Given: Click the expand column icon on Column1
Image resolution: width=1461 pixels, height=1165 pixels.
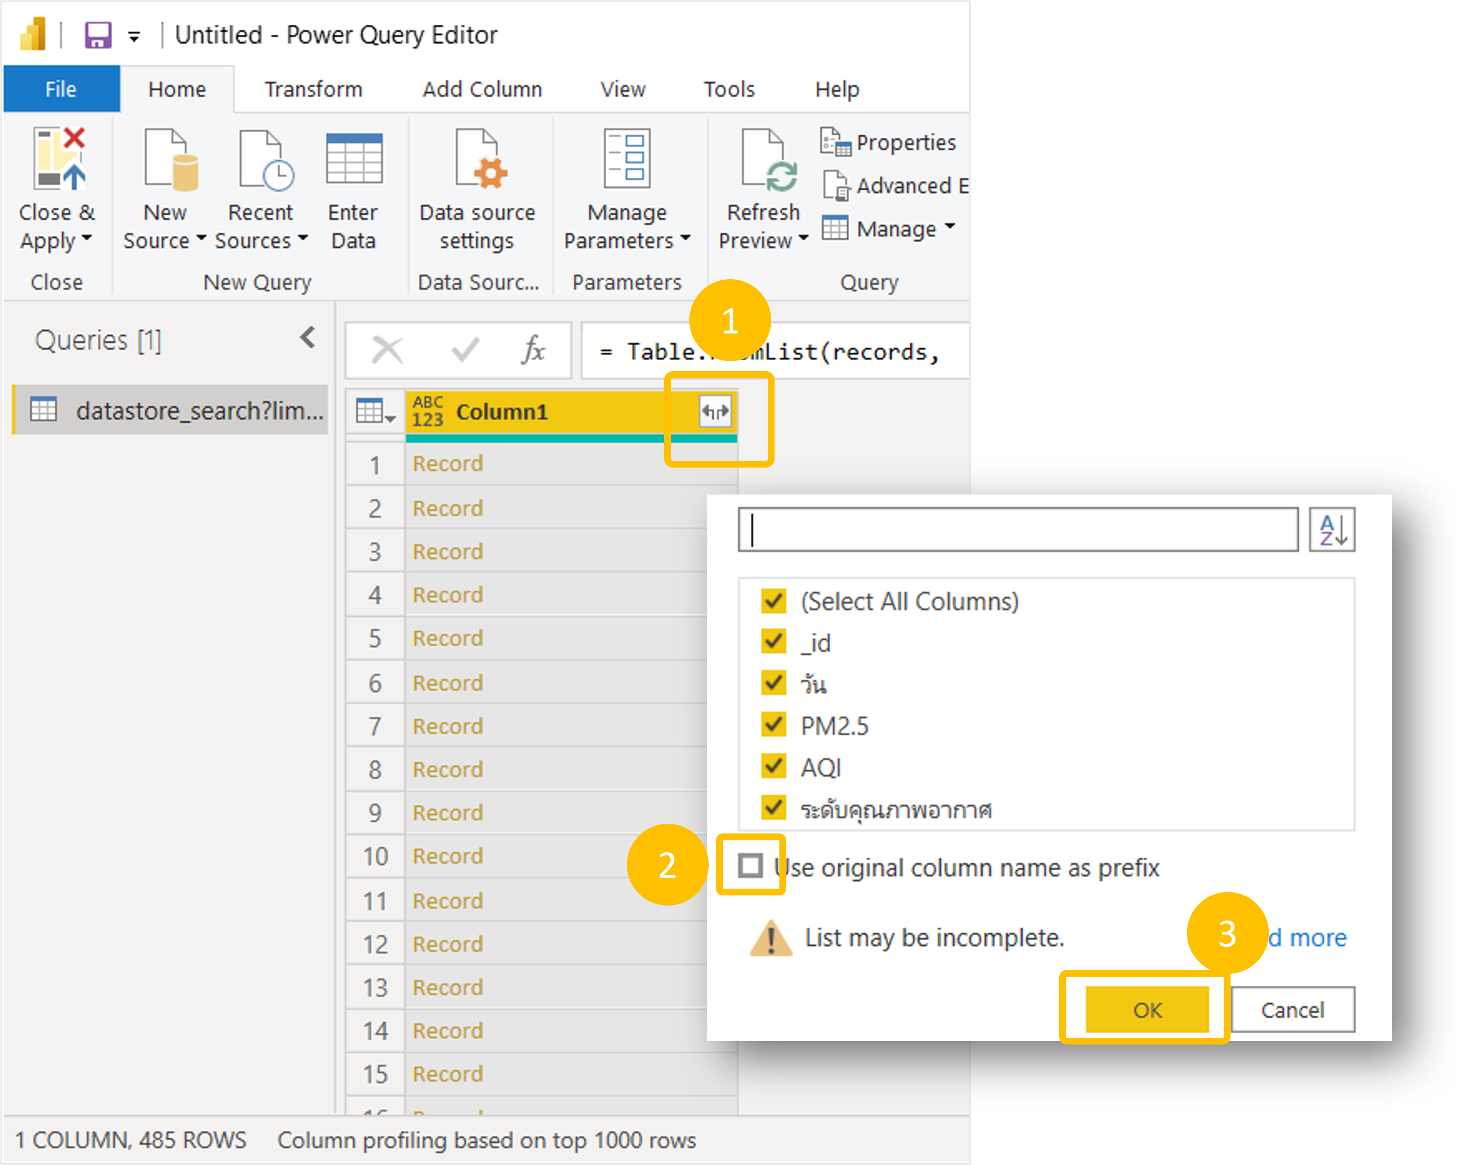Looking at the screenshot, I should pyautogui.click(x=715, y=411).
